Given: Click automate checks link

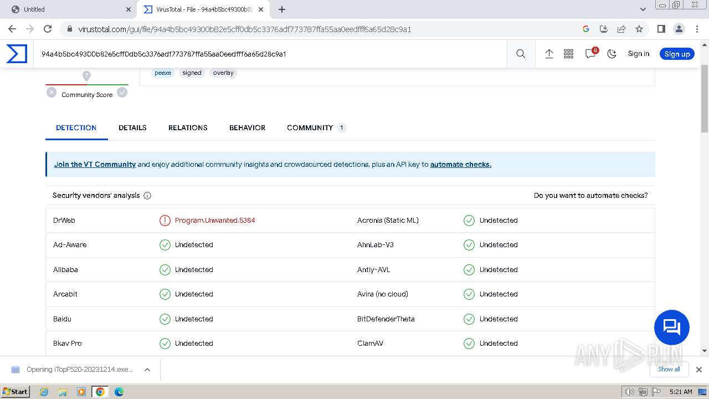Looking at the screenshot, I should (461, 165).
